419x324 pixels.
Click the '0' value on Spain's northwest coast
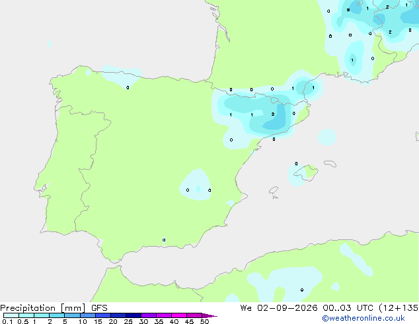tap(128, 87)
